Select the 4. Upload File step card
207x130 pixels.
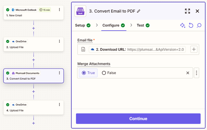(33, 107)
